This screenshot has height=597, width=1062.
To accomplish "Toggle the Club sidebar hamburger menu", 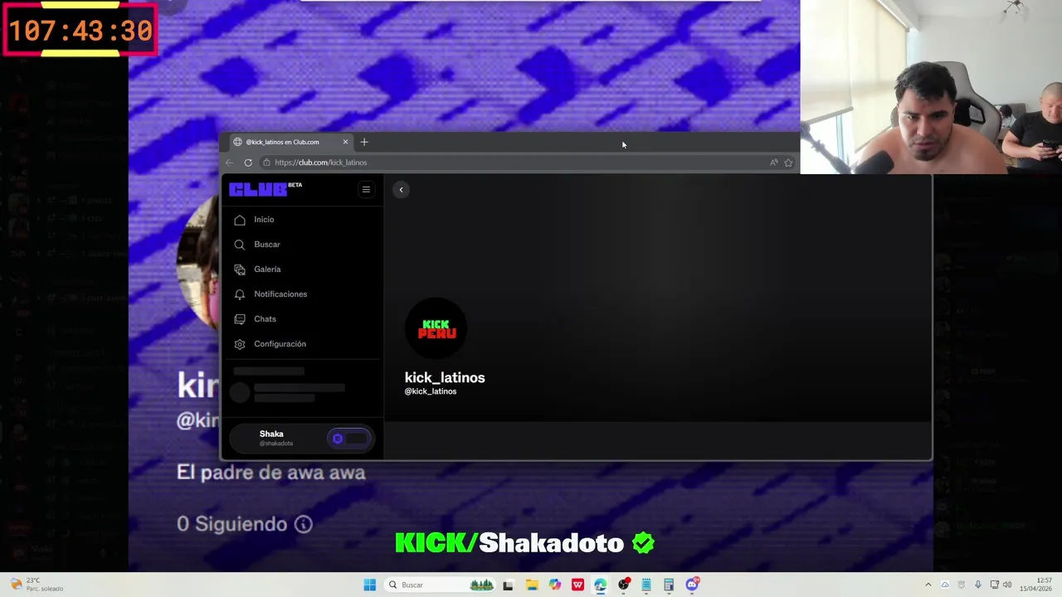I will pyautogui.click(x=366, y=190).
